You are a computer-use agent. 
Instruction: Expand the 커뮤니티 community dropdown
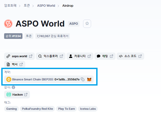tap(80, 56)
